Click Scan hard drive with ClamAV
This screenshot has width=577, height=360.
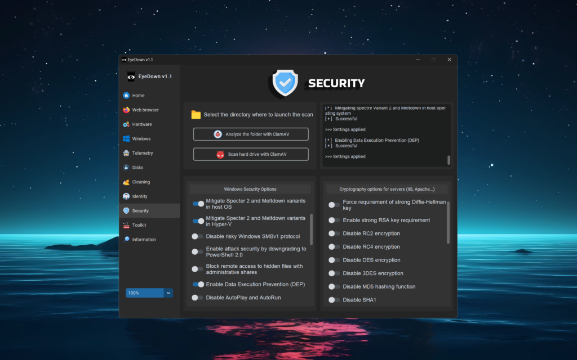(251, 154)
